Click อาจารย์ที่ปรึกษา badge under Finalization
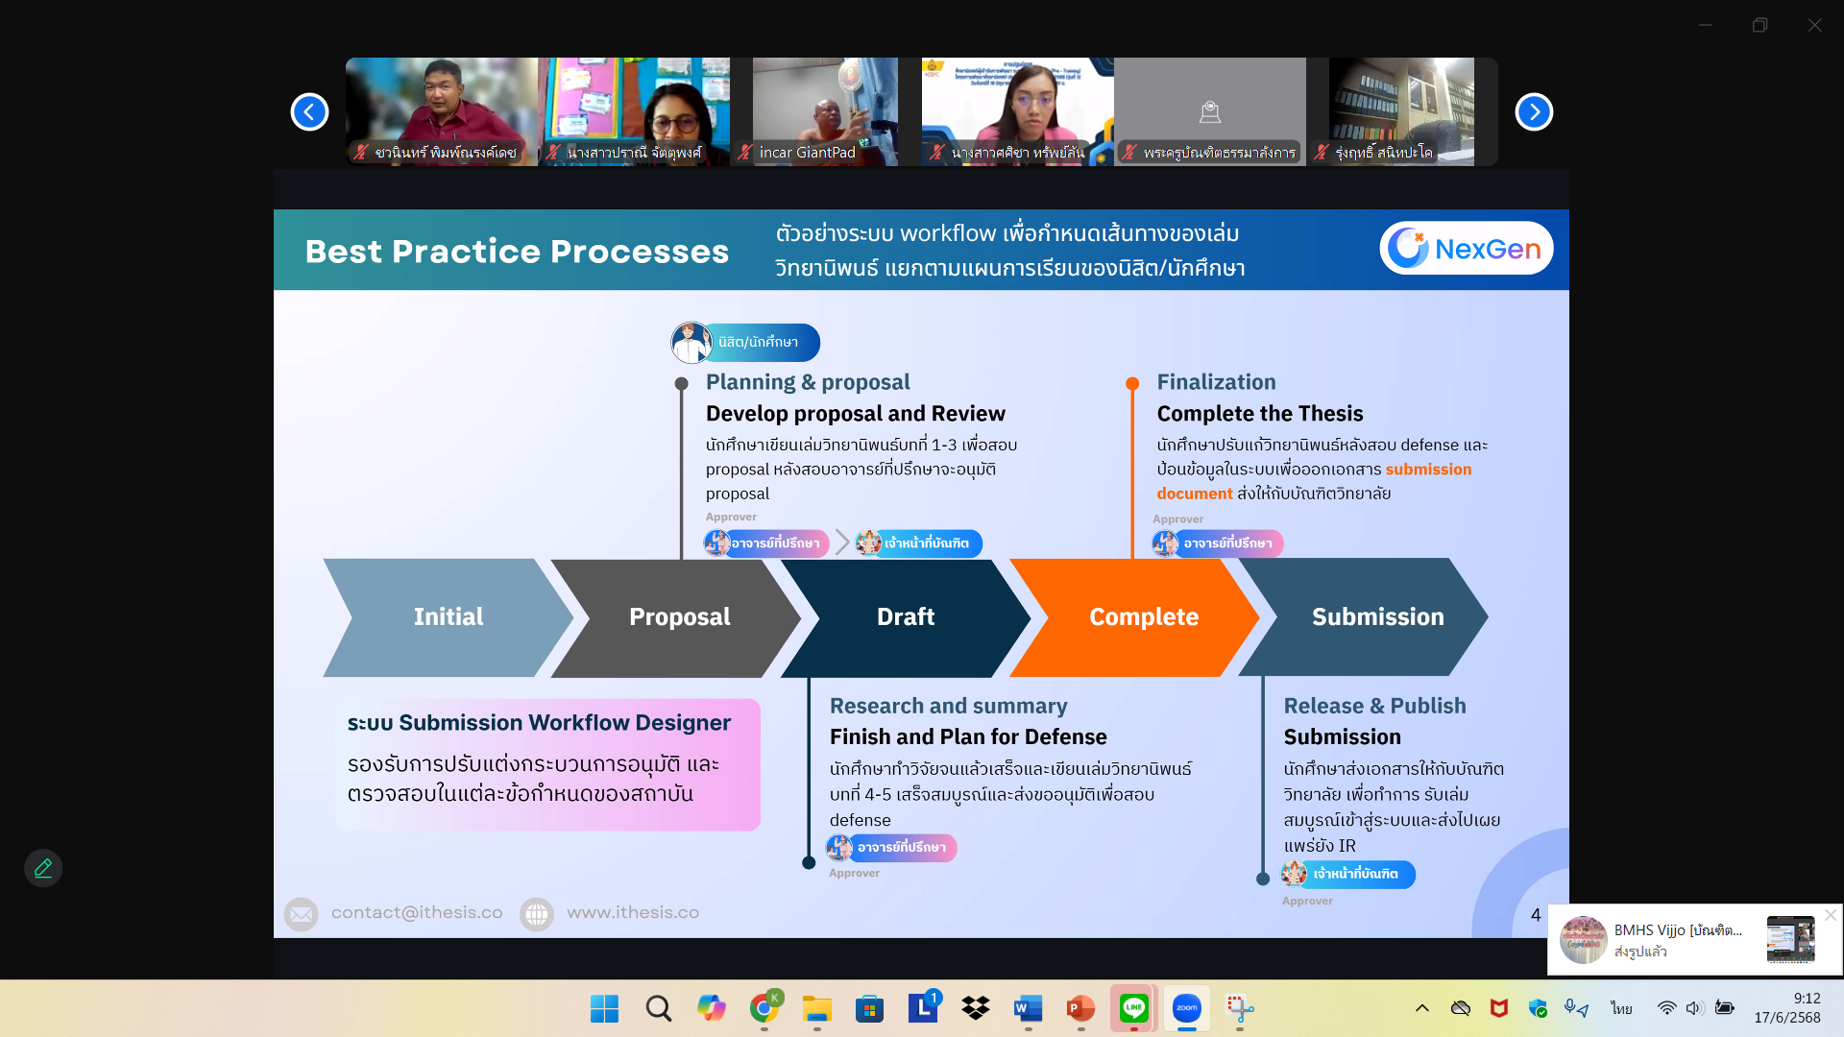Screen dimensions: 1844x1037 point(1218,543)
